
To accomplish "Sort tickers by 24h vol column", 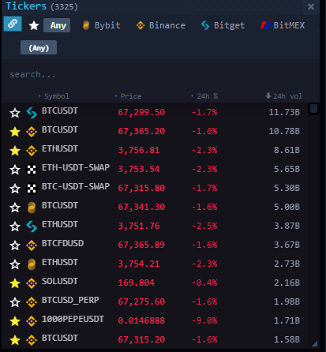I will point(283,96).
